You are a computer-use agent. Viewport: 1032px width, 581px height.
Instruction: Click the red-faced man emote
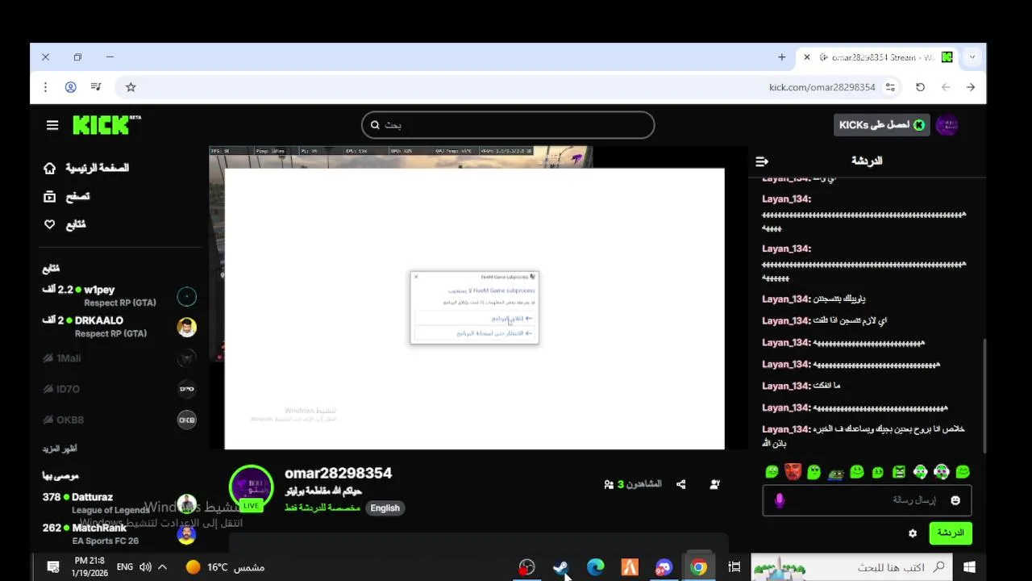[793, 472]
